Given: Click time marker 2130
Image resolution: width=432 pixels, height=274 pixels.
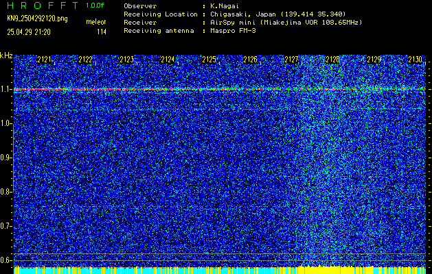Looking at the screenshot, I should pyautogui.click(x=416, y=60).
